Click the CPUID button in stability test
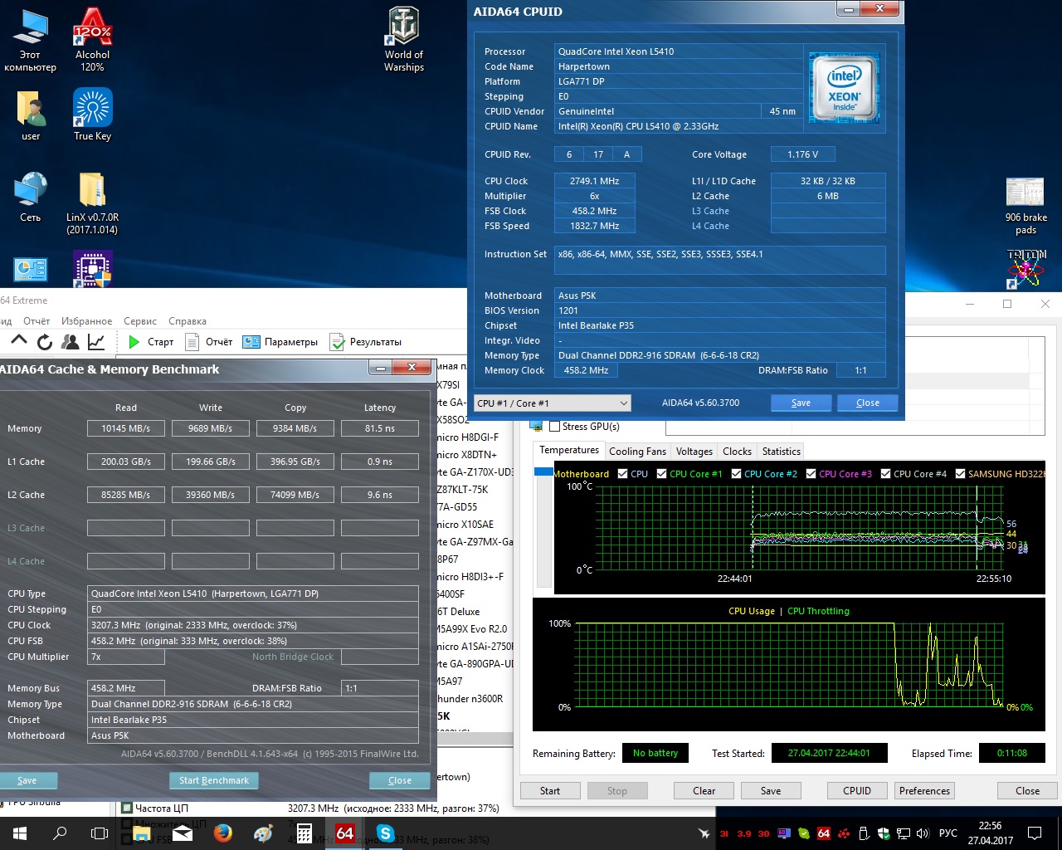Viewport: 1062px width, 850px height. (857, 791)
